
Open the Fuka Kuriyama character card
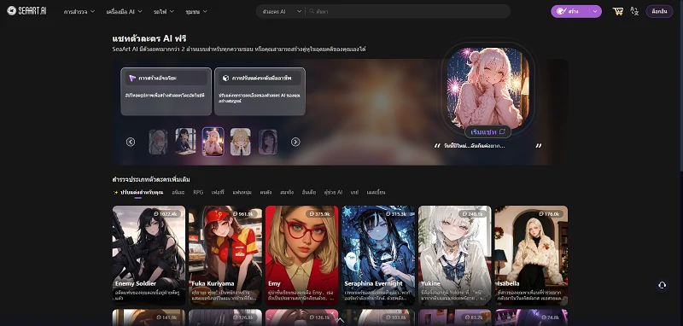coord(225,255)
